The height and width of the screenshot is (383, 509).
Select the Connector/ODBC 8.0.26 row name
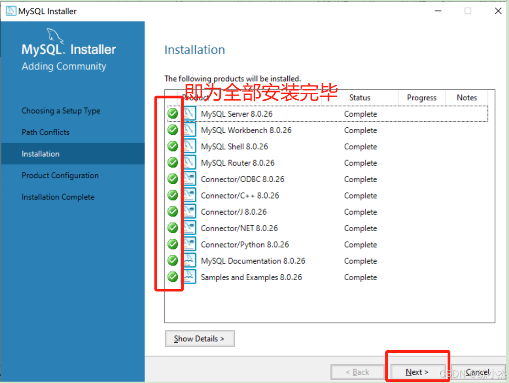[242, 179]
